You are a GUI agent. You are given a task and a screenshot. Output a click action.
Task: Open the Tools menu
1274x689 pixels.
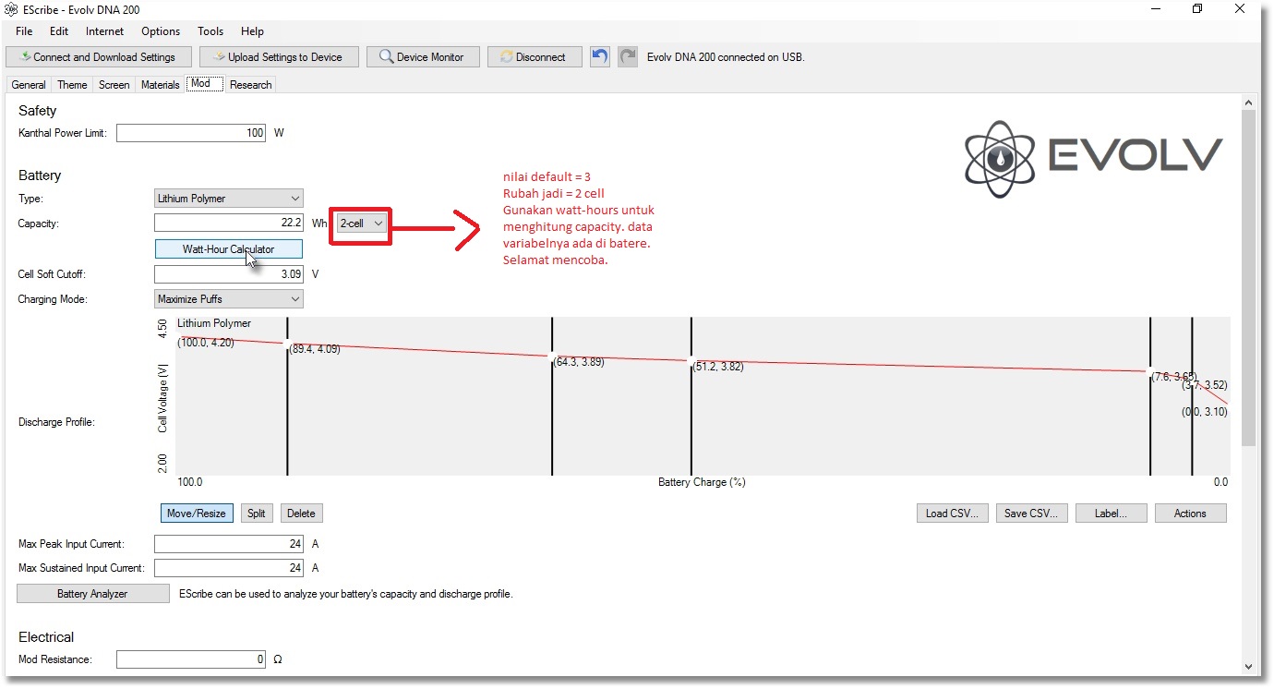coord(210,31)
